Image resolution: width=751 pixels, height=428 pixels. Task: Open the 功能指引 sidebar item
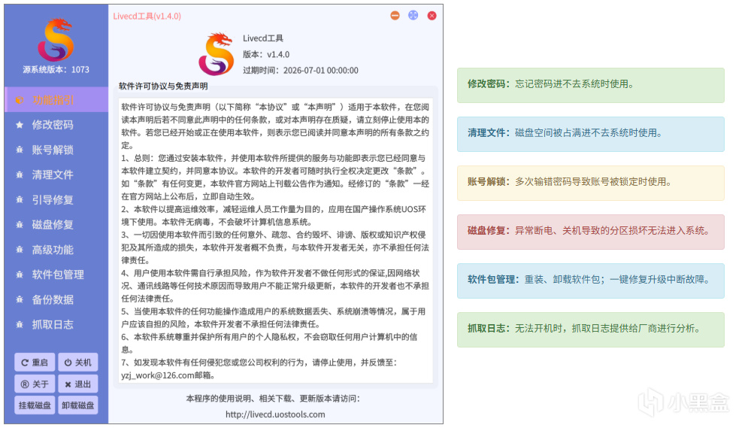[x=56, y=100]
